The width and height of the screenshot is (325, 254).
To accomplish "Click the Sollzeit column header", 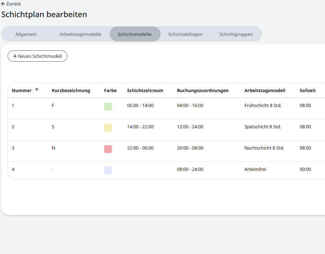I will (x=308, y=90).
